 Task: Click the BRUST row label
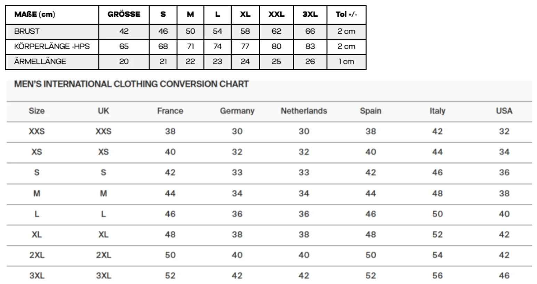[x=27, y=31]
